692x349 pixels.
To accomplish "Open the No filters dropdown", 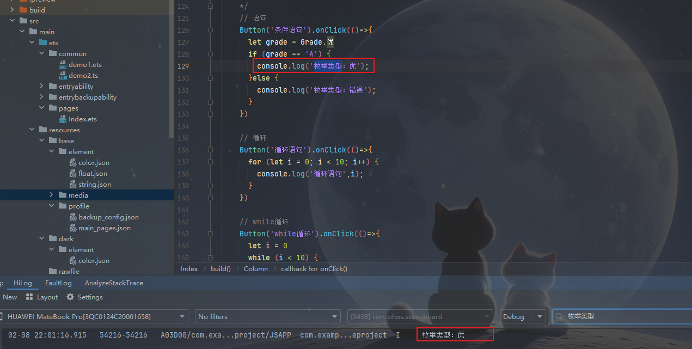I will click(267, 316).
